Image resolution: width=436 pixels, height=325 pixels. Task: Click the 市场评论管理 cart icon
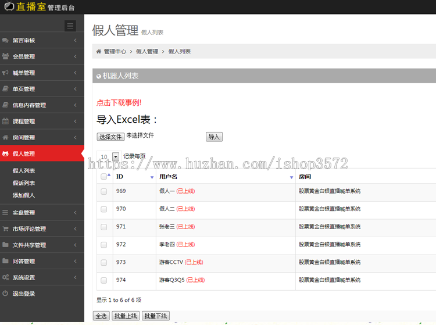coord(5,228)
